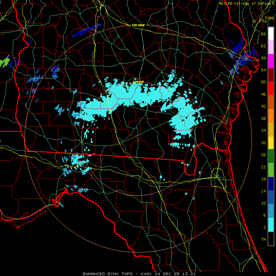The height and width of the screenshot is (276, 276).
Task: Pick the cyan swatch in the legend
Action: pyautogui.click(x=271, y=225)
